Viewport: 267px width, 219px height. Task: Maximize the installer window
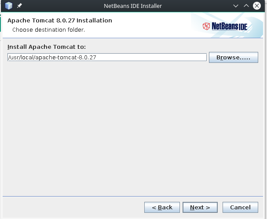[x=246, y=6]
